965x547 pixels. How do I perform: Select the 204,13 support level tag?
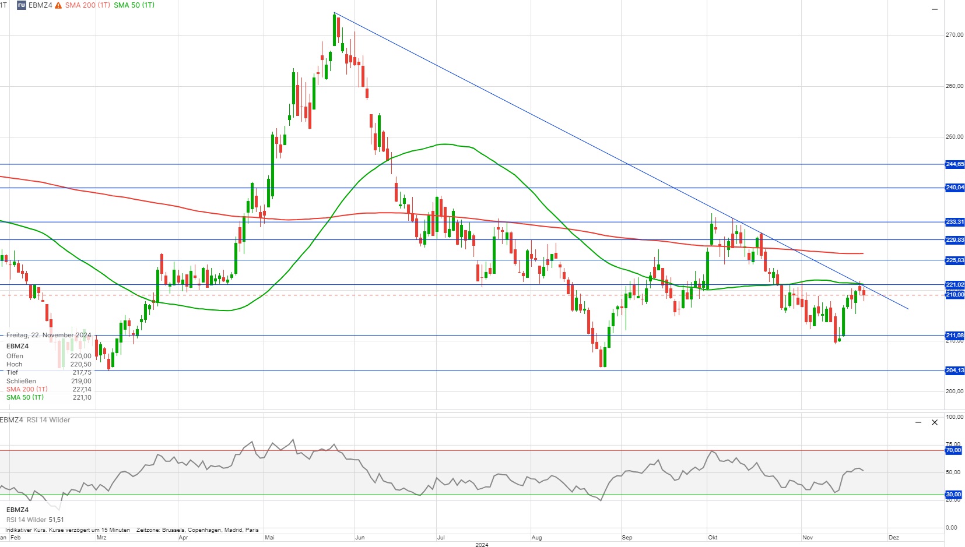pyautogui.click(x=955, y=370)
